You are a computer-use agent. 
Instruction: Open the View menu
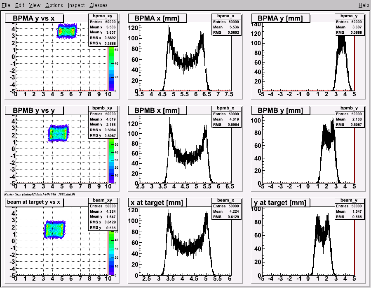tap(35, 5)
